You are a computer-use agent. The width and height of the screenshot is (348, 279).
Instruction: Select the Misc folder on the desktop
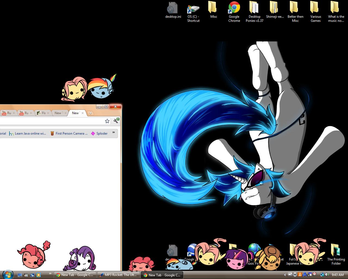(x=214, y=10)
